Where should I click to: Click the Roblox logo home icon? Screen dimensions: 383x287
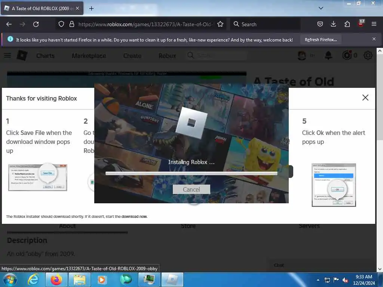22,55
